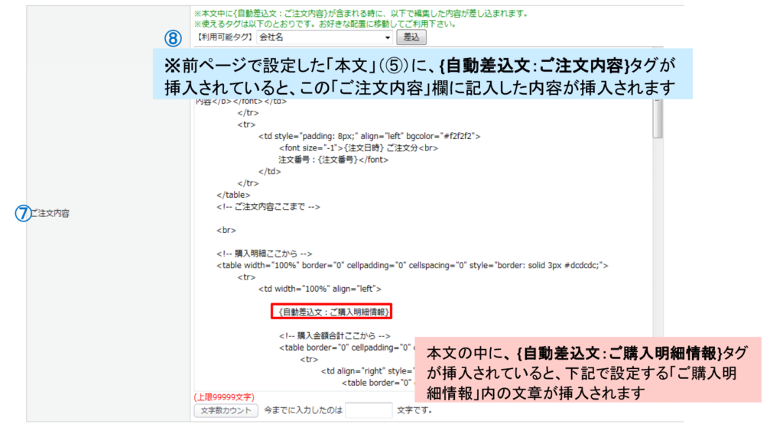This screenshot has height=427, width=783.
Task: Click the vertical scrollbar thumb of the textarea
Action: pyautogui.click(x=658, y=118)
